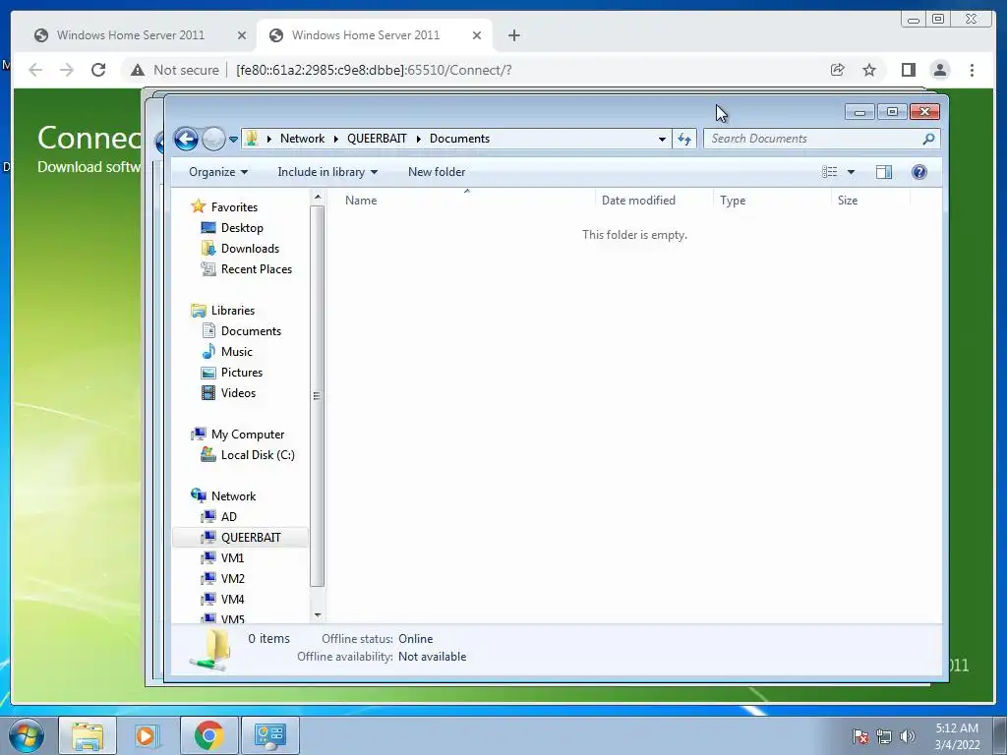Close first Windows Home Server 2011 tab

(x=242, y=36)
